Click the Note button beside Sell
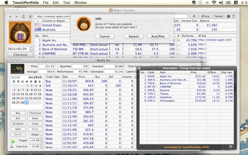Viewport: 248px width, 155px height. coord(35,118)
